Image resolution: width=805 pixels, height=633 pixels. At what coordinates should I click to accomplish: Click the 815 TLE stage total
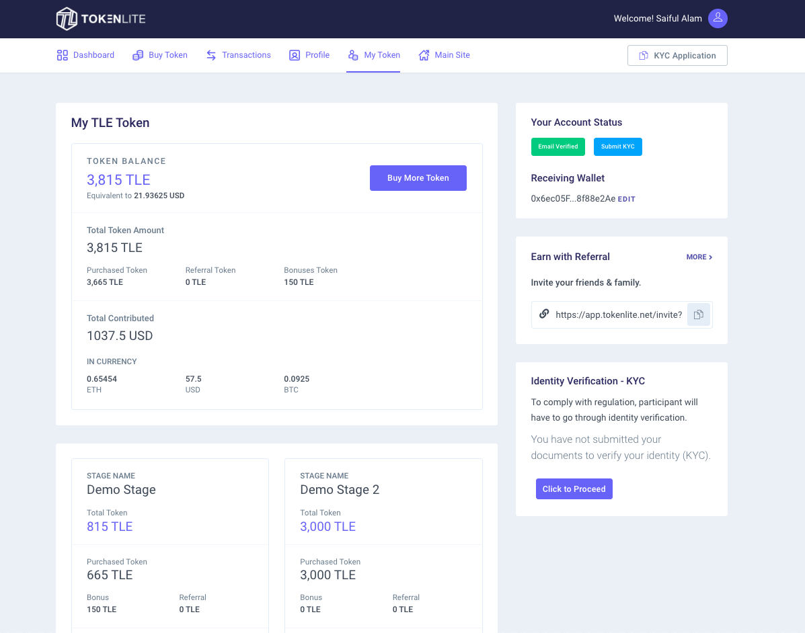[110, 527]
